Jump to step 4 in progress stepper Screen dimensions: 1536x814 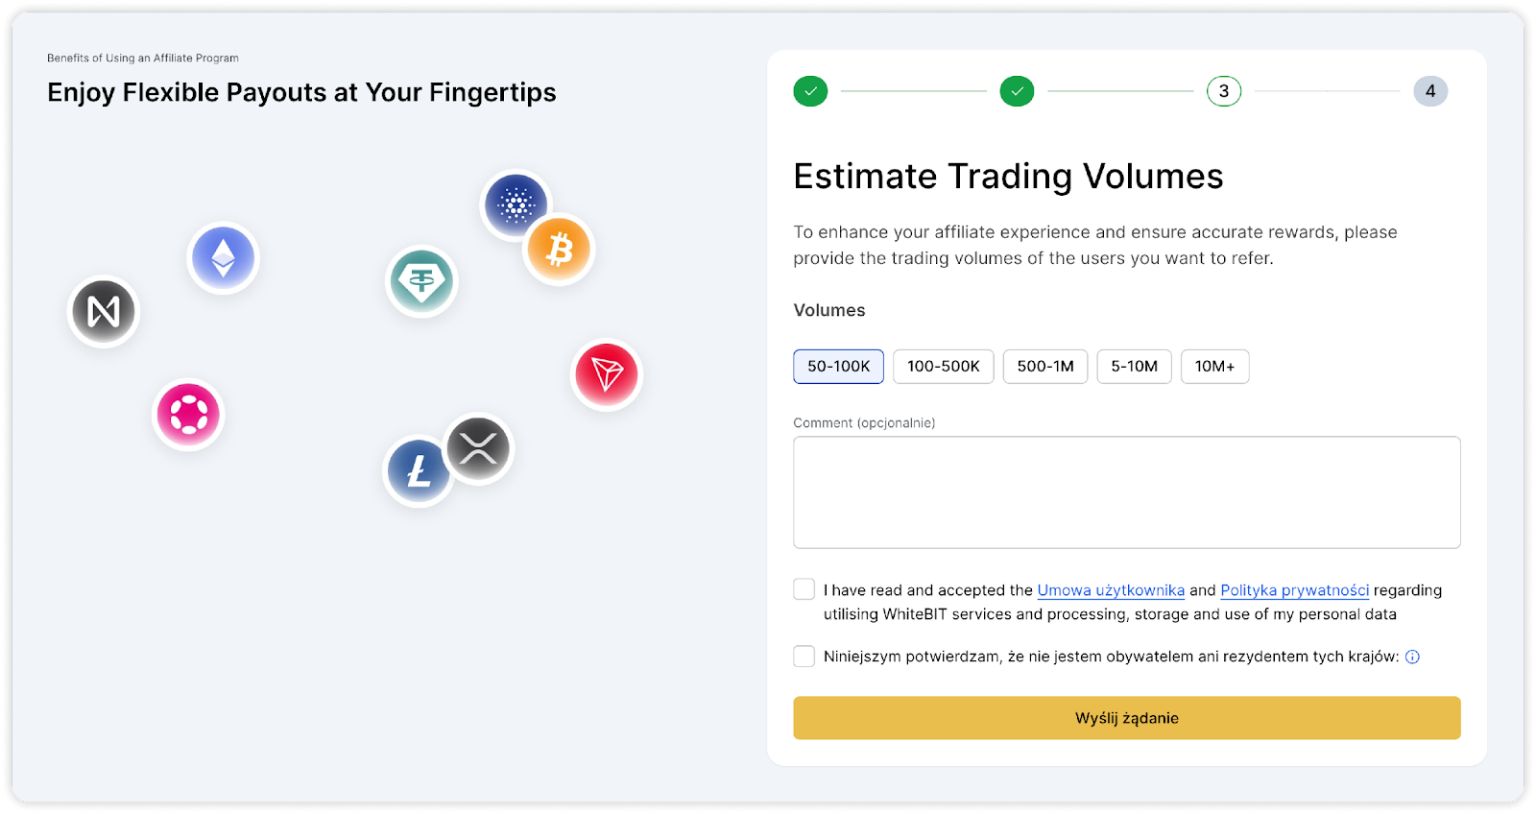1429,91
